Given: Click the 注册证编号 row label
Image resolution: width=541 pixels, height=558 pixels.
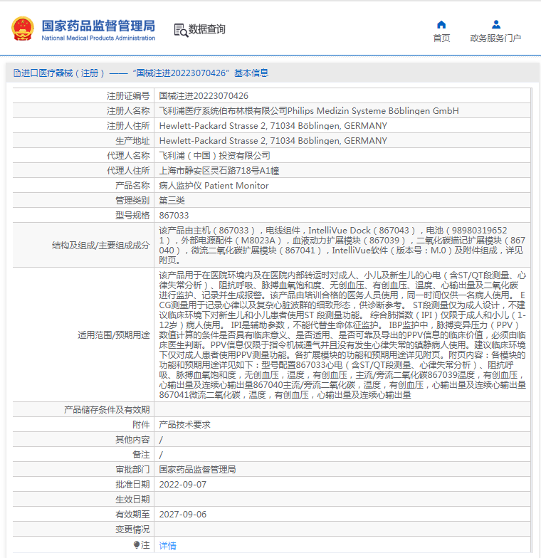Looking at the screenshot, I should [x=128, y=95].
